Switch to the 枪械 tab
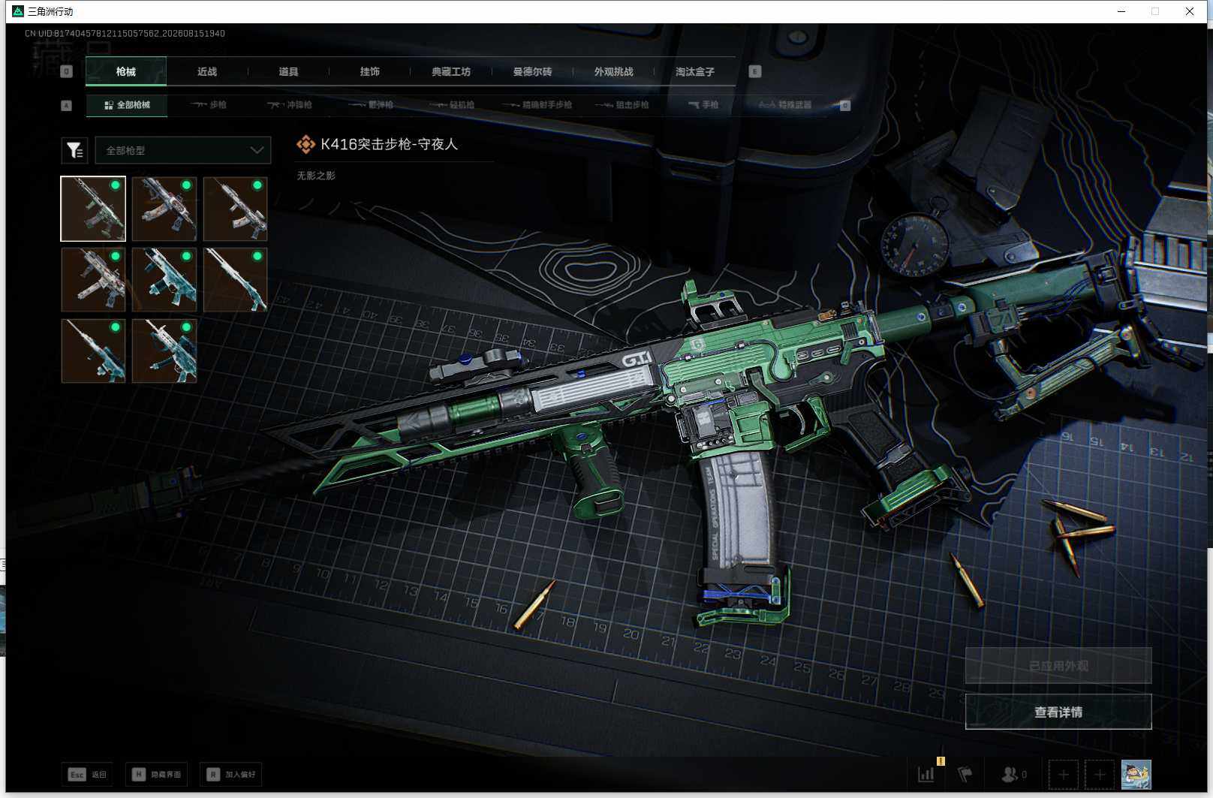Image resolution: width=1213 pixels, height=798 pixels. coord(126,71)
